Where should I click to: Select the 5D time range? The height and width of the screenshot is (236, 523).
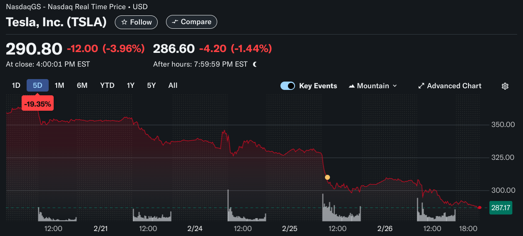(x=37, y=85)
